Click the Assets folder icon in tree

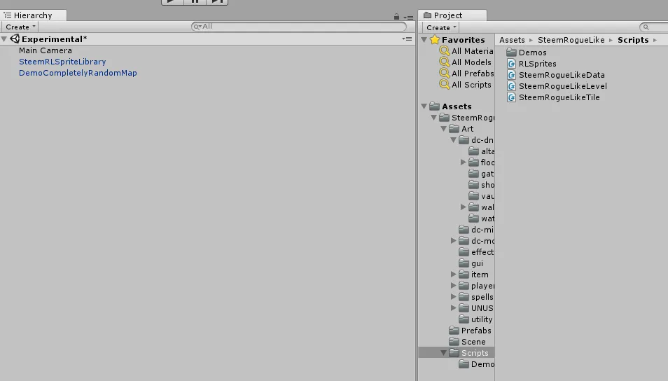point(435,106)
